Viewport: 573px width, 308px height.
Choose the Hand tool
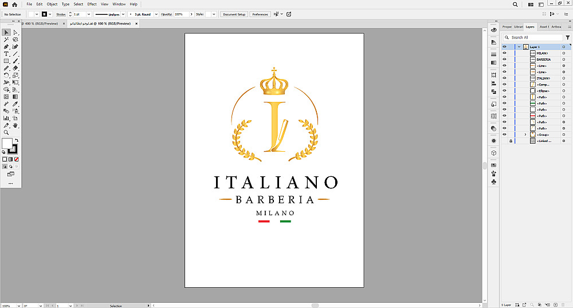(x=15, y=125)
